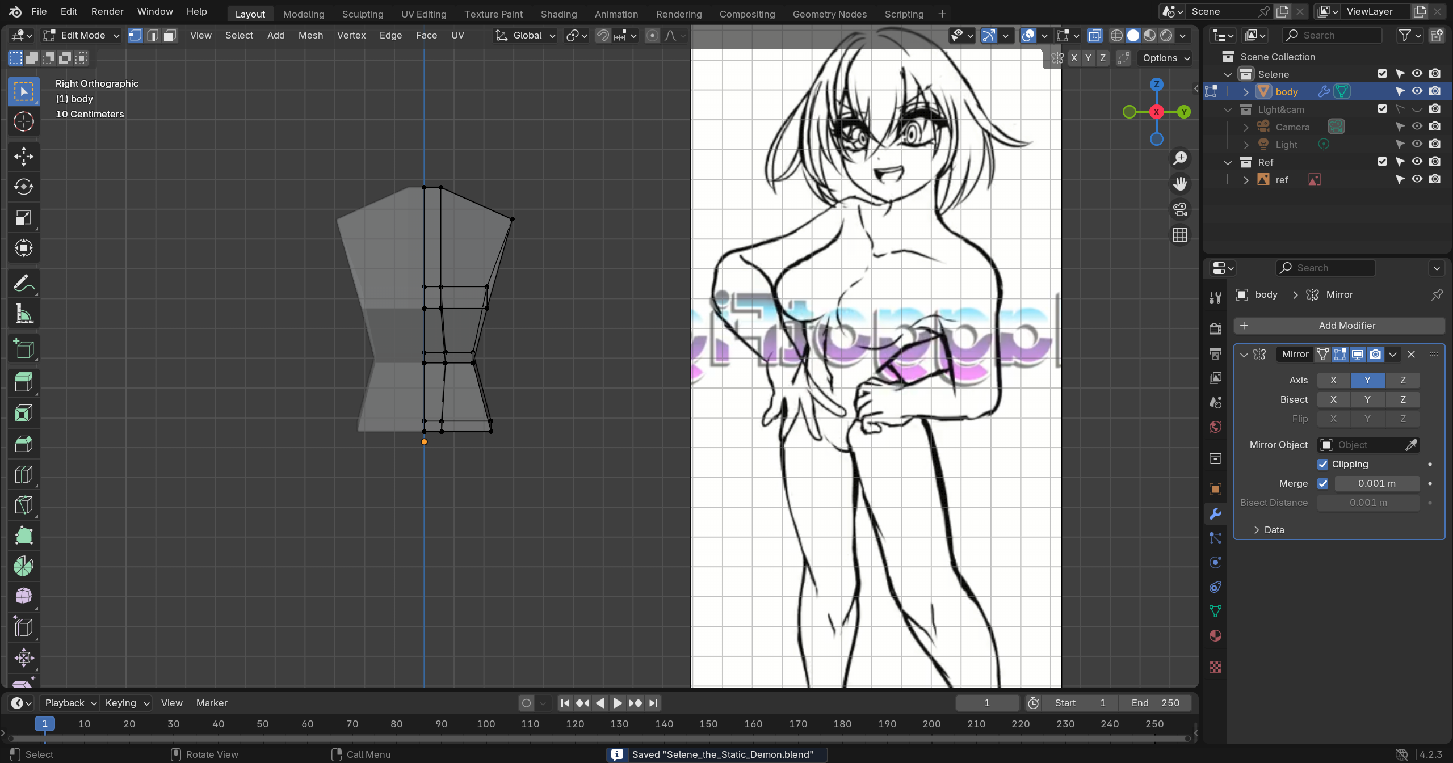Toggle snapping magnet

(603, 35)
